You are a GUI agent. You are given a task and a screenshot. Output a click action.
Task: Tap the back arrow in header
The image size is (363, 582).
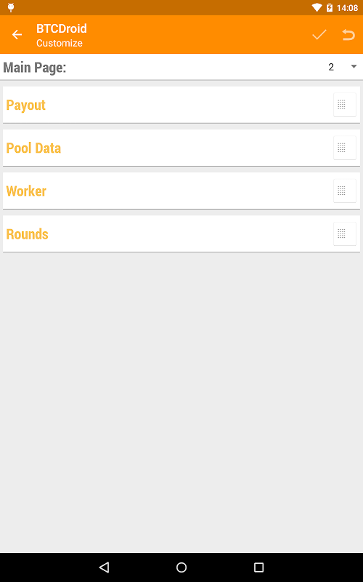[17, 34]
